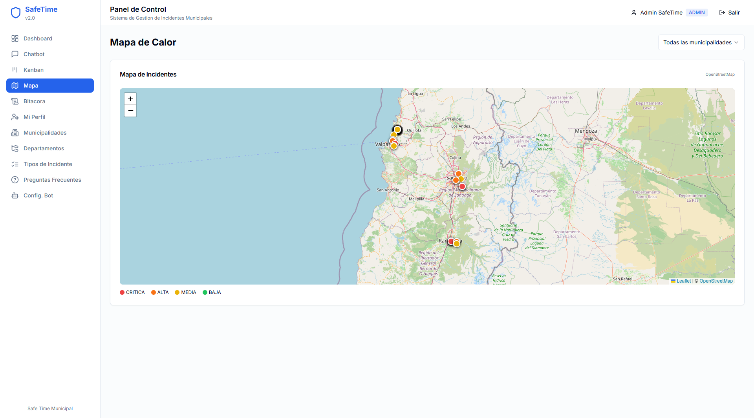
Task: Click the Mendoza city label on map
Action: coord(586,131)
